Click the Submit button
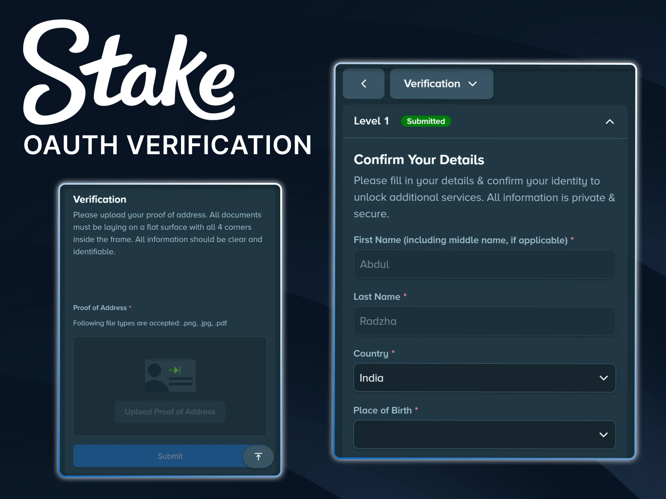The height and width of the screenshot is (499, 666). (x=170, y=456)
